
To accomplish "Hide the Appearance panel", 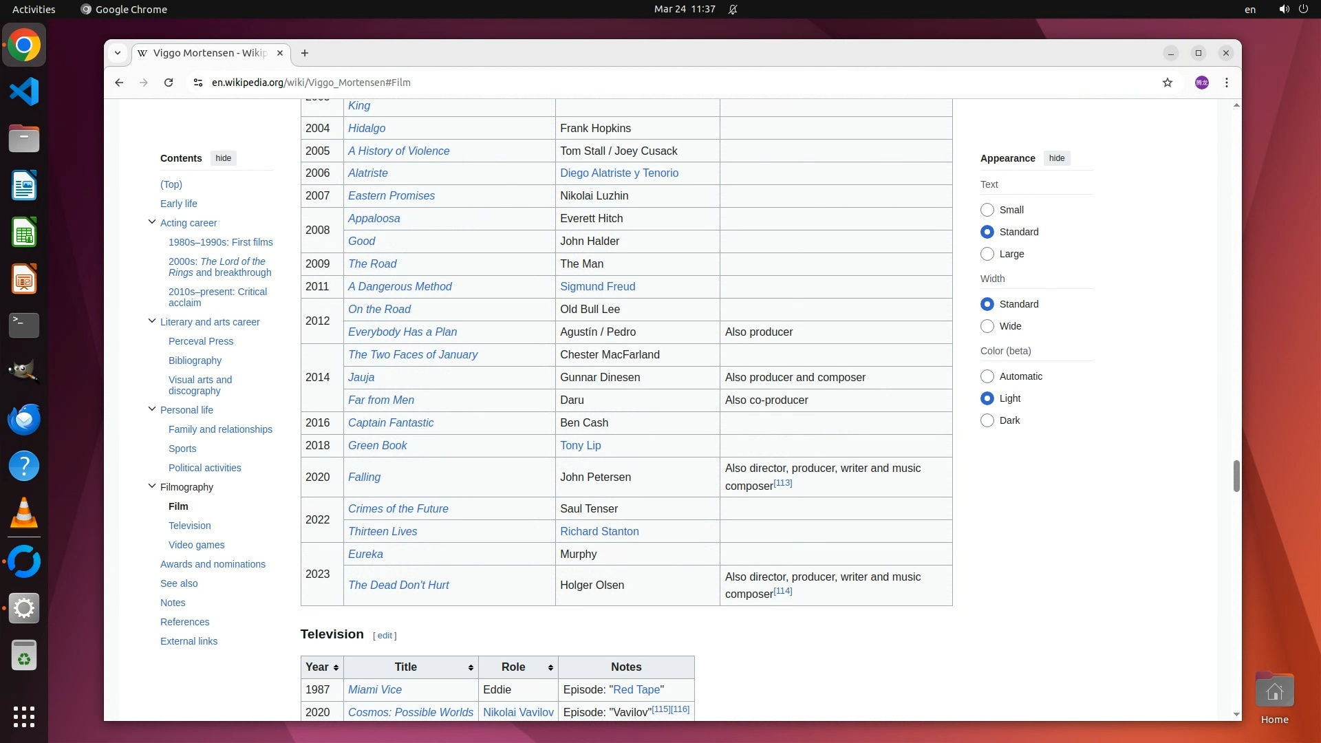I will (1057, 158).
